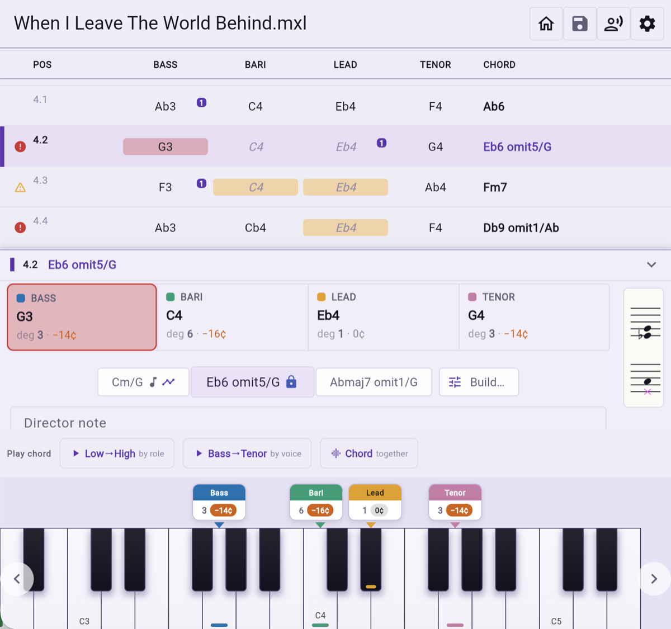
Task: Open the voice playback settings icon
Action: pyautogui.click(x=613, y=23)
